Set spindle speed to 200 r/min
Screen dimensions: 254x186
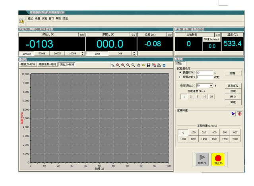[x=194, y=132]
